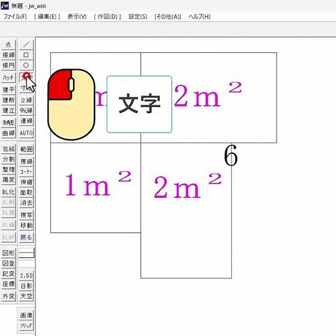Select the 消去 erase tool
Viewport: 336px width, 336px height.
[26, 202]
